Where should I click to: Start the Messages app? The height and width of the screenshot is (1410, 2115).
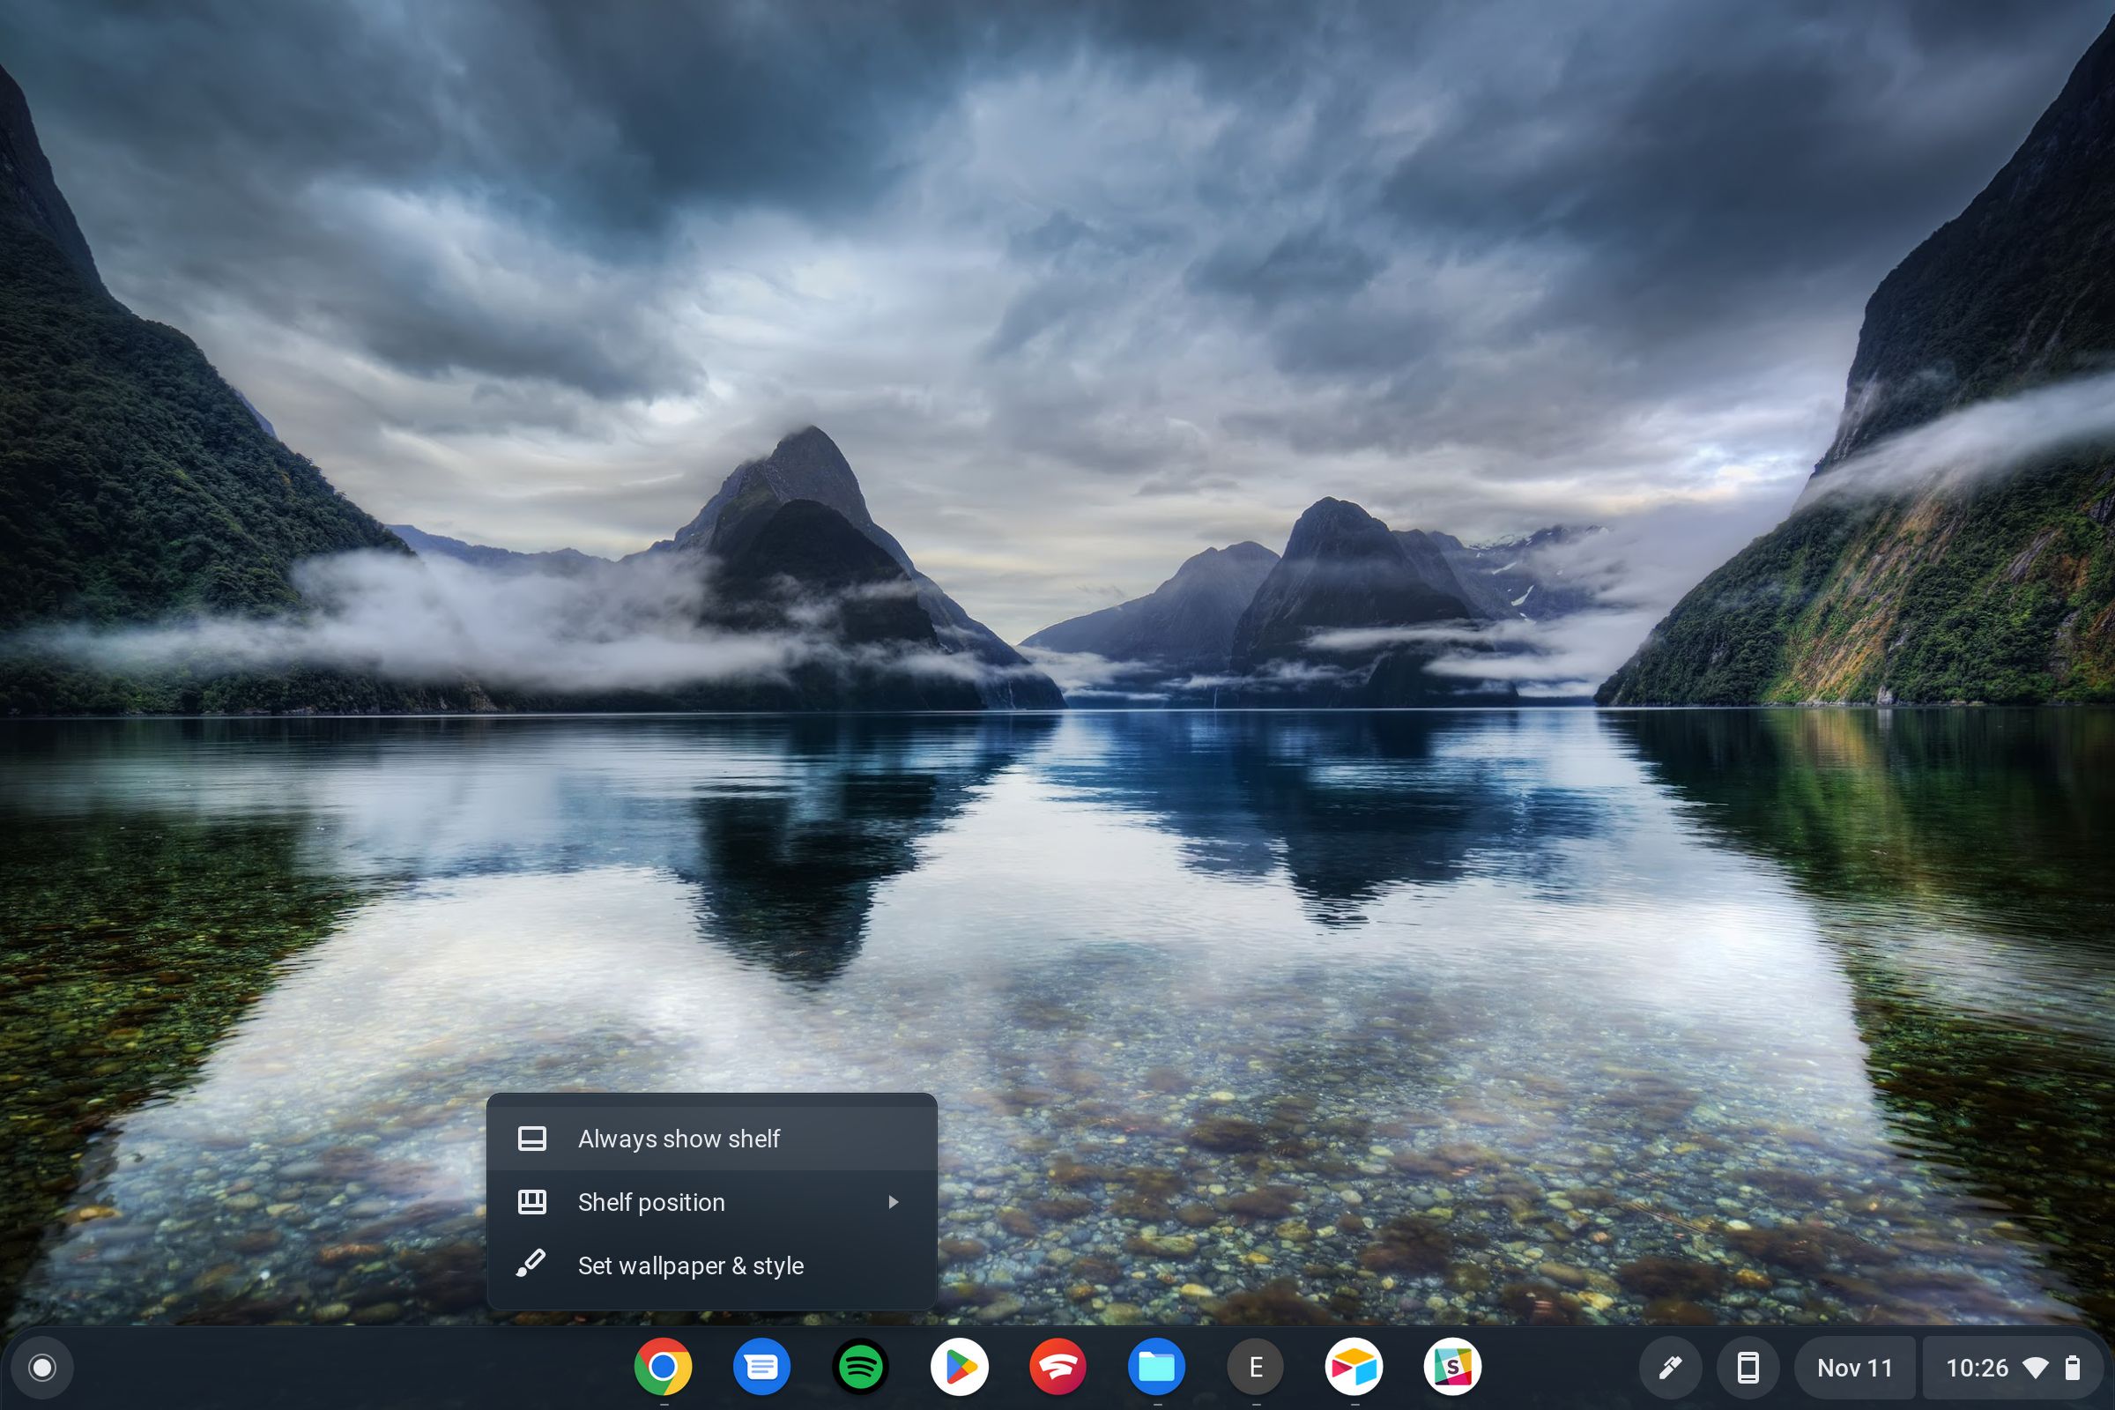tap(761, 1368)
